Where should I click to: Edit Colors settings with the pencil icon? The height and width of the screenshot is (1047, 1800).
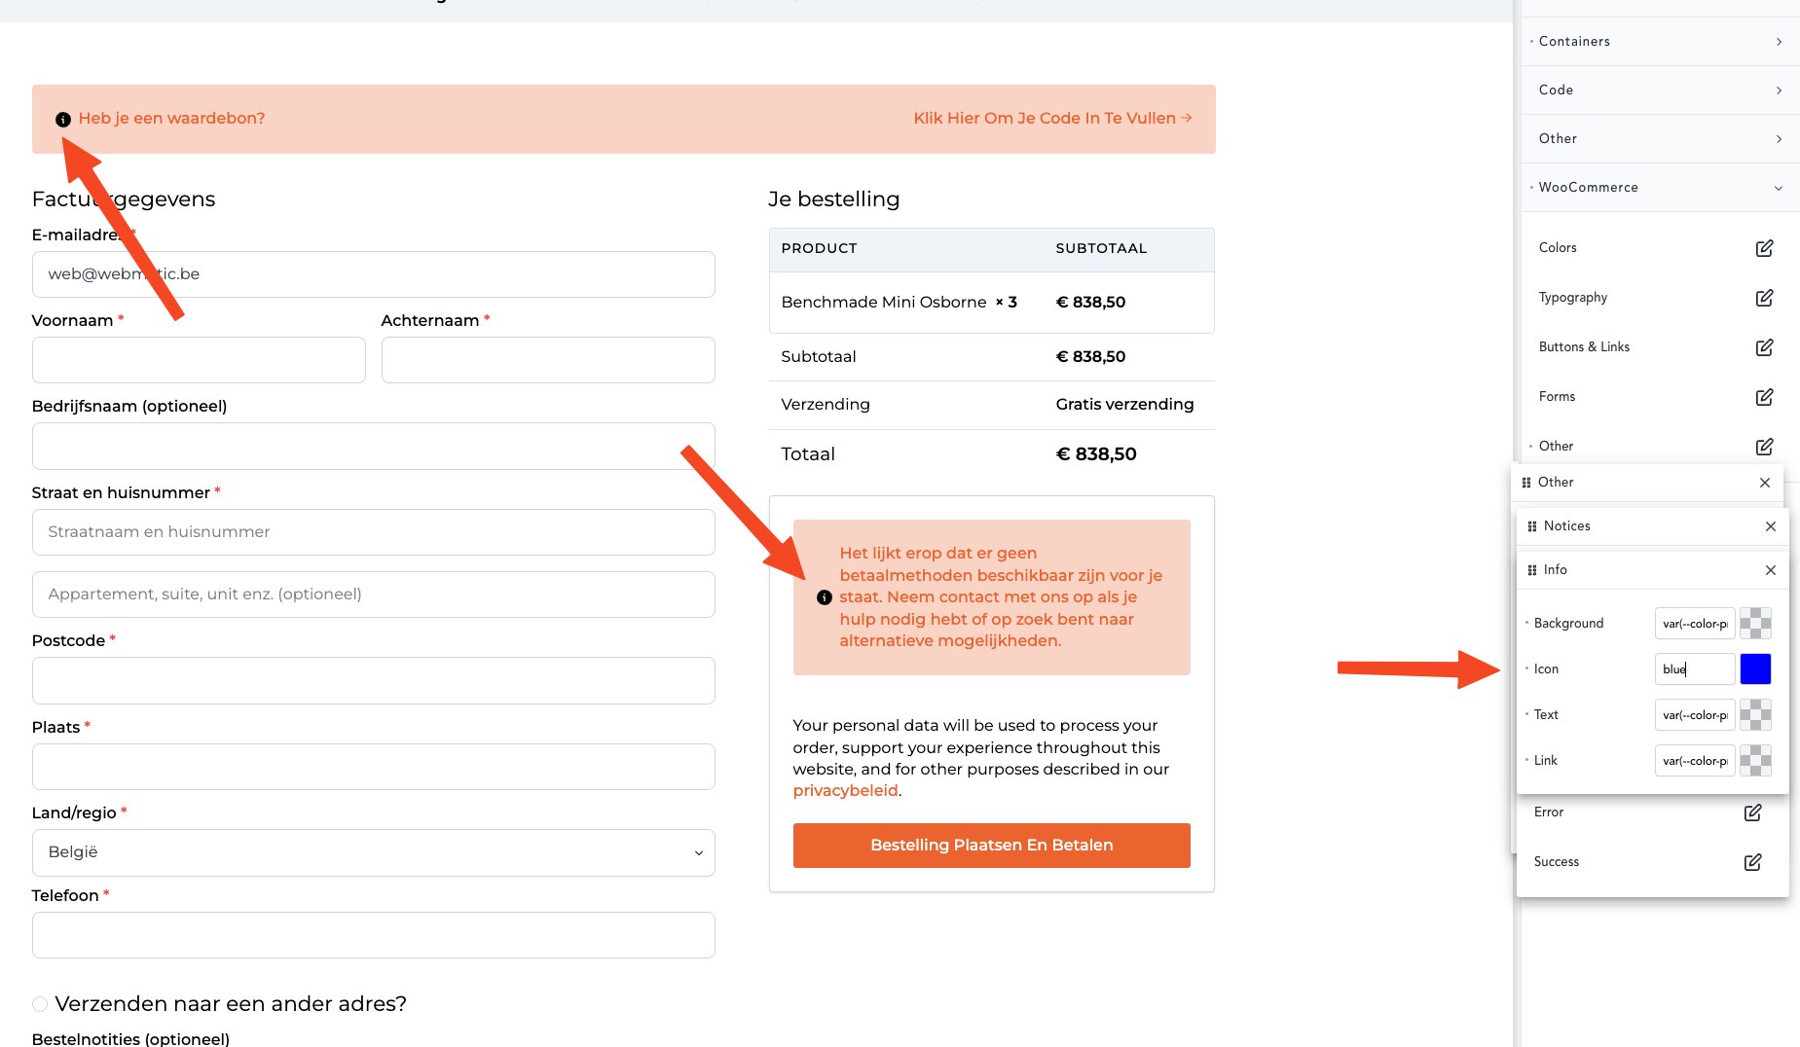pos(1764,248)
